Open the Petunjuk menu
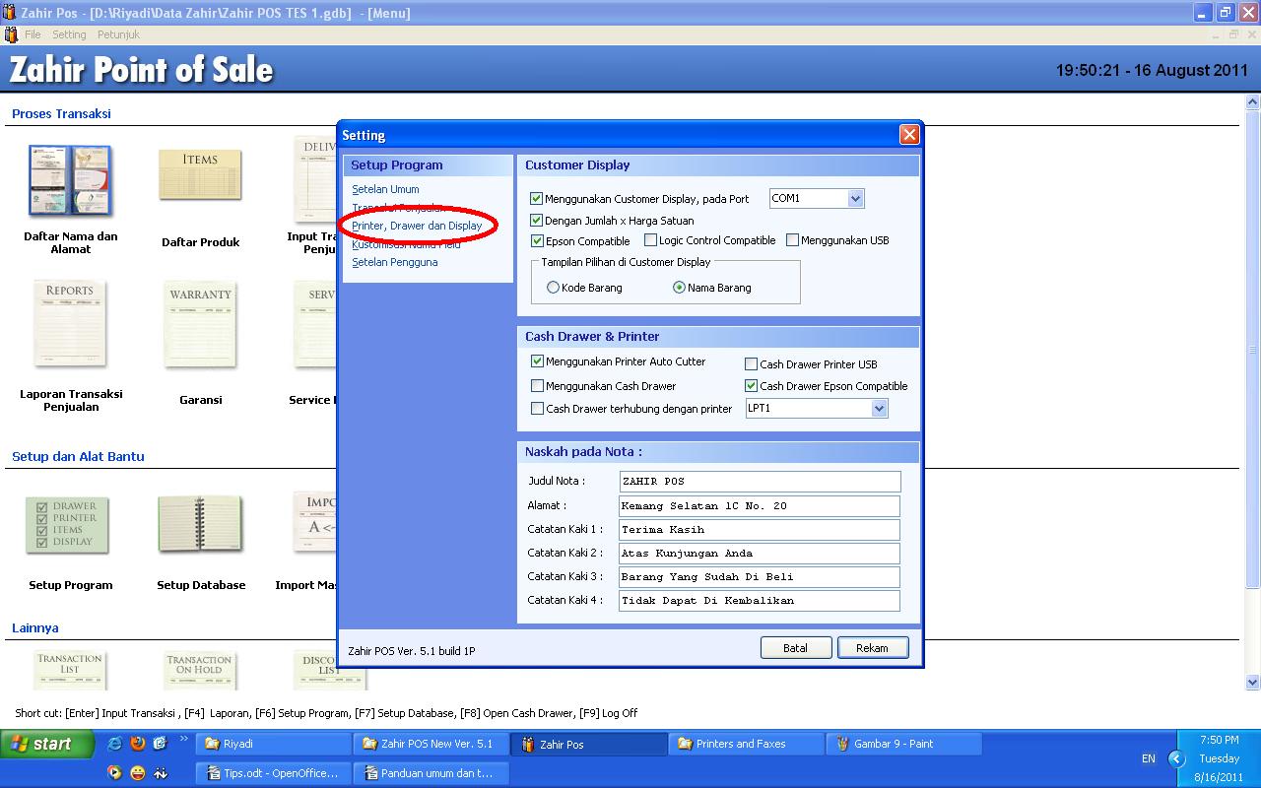This screenshot has width=1261, height=788. 118,34
